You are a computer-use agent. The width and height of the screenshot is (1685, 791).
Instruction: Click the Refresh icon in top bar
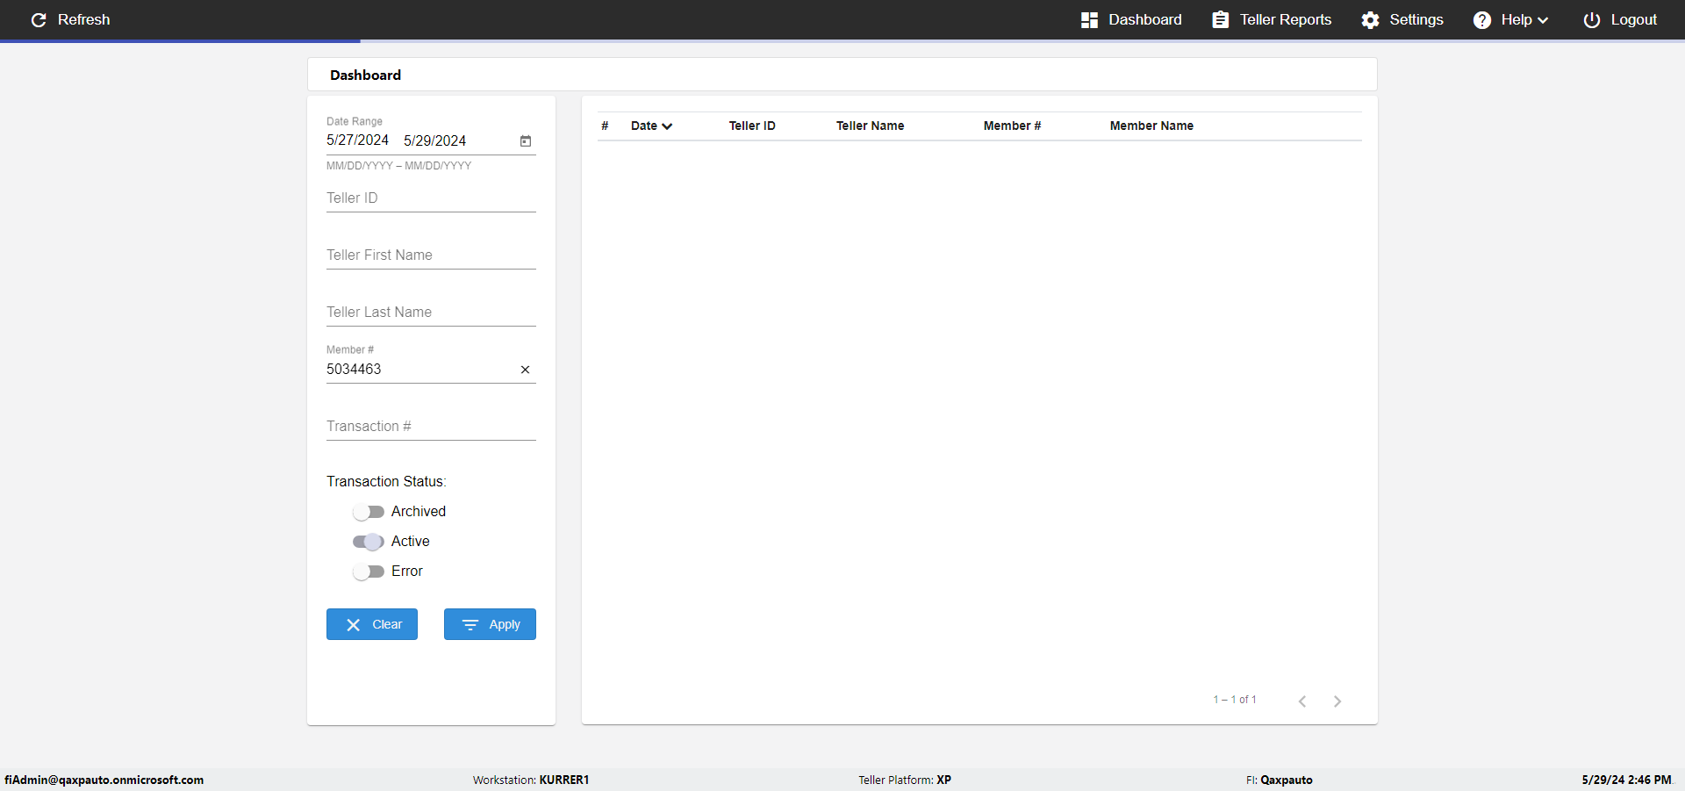(x=39, y=19)
